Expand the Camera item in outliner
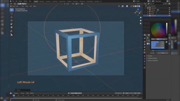Screen dimensions: 180x101 click(148, 10)
